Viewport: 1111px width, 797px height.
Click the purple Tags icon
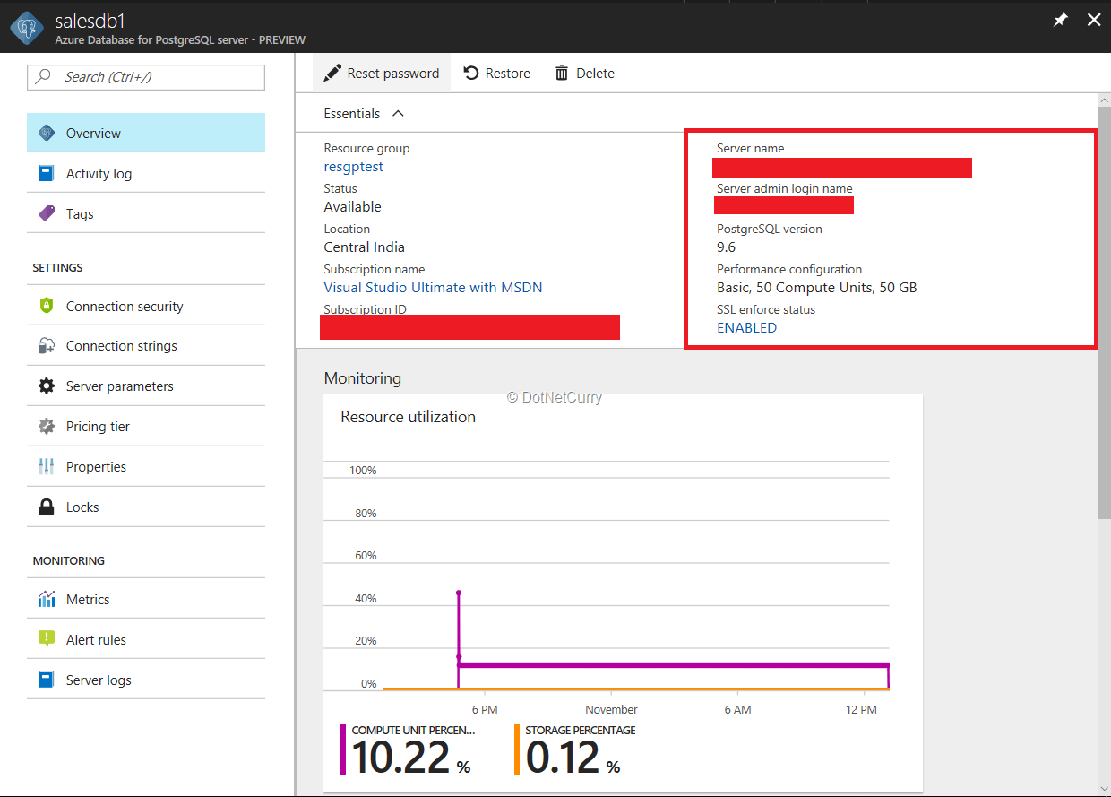pos(47,213)
